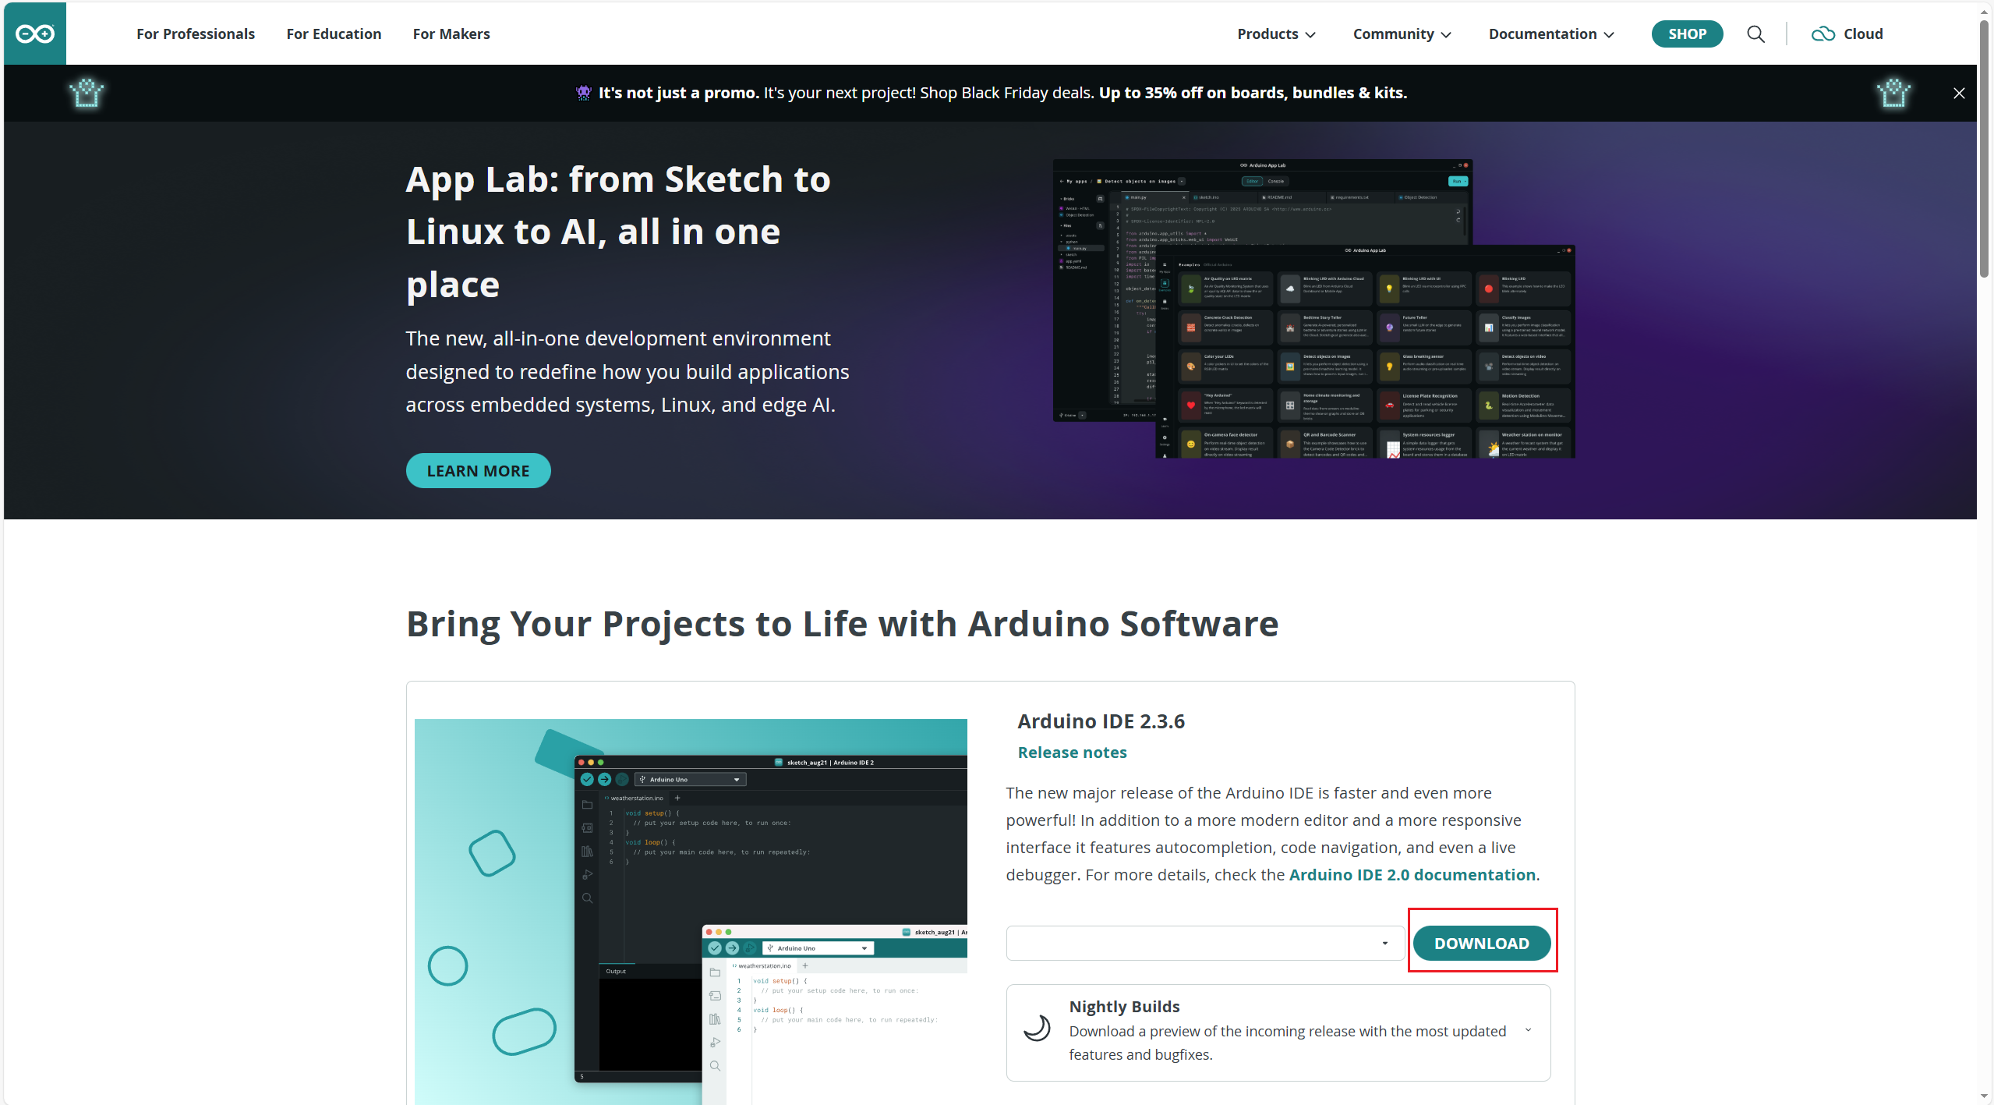1994x1105 pixels.
Task: Click the Cloud icon in header
Action: point(1823,34)
